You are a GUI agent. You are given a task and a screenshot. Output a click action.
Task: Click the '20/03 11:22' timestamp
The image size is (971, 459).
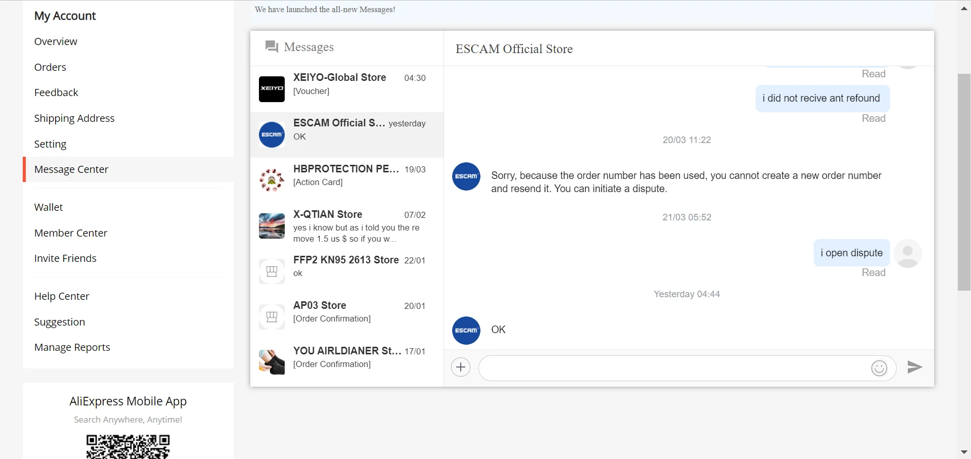(x=687, y=140)
